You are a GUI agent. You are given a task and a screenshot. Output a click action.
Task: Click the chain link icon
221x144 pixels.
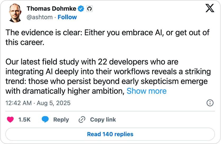82,120
